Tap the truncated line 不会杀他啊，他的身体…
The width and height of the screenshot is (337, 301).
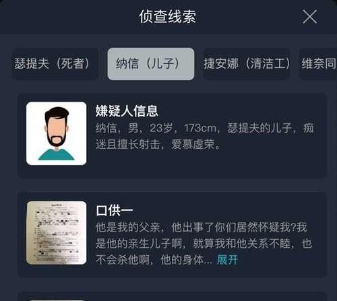point(154,260)
